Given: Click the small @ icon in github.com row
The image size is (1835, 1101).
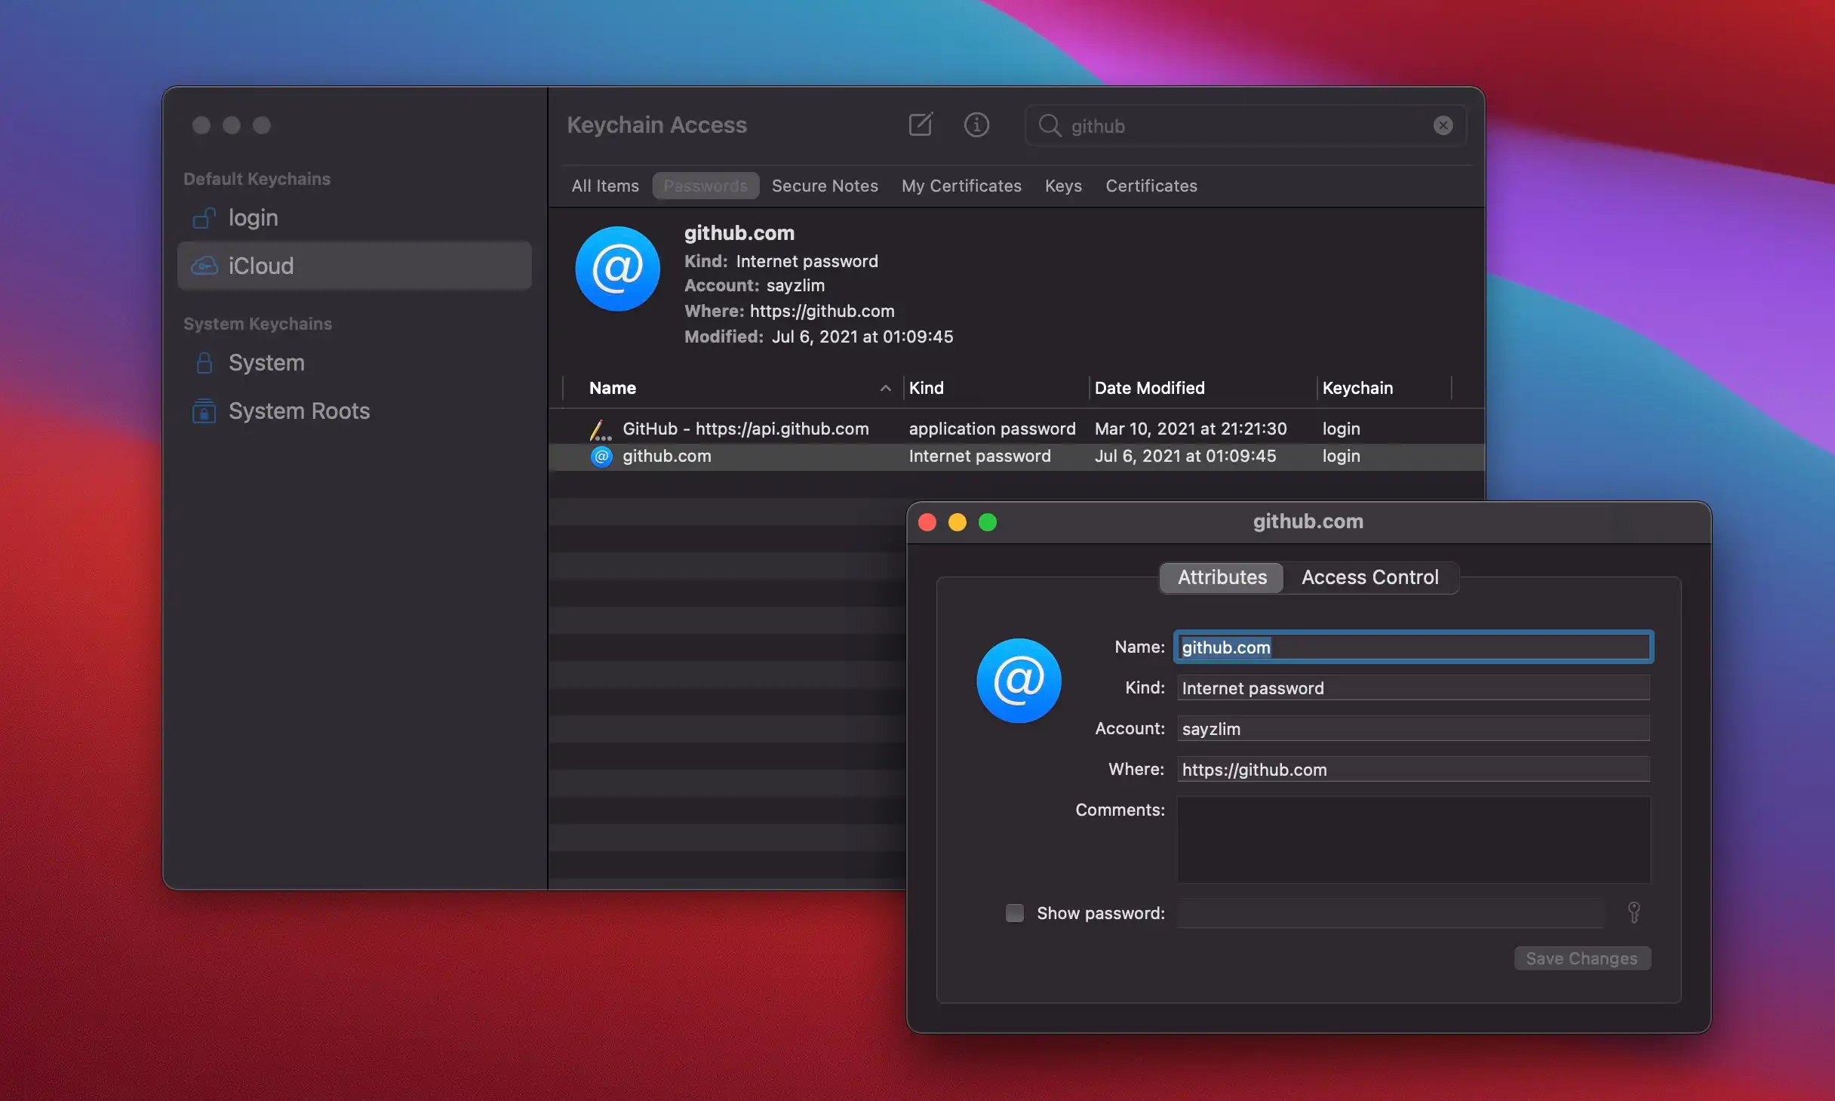Looking at the screenshot, I should pos(601,457).
